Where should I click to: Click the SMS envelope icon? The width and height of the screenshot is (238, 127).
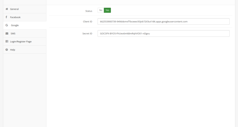[x=7, y=33]
